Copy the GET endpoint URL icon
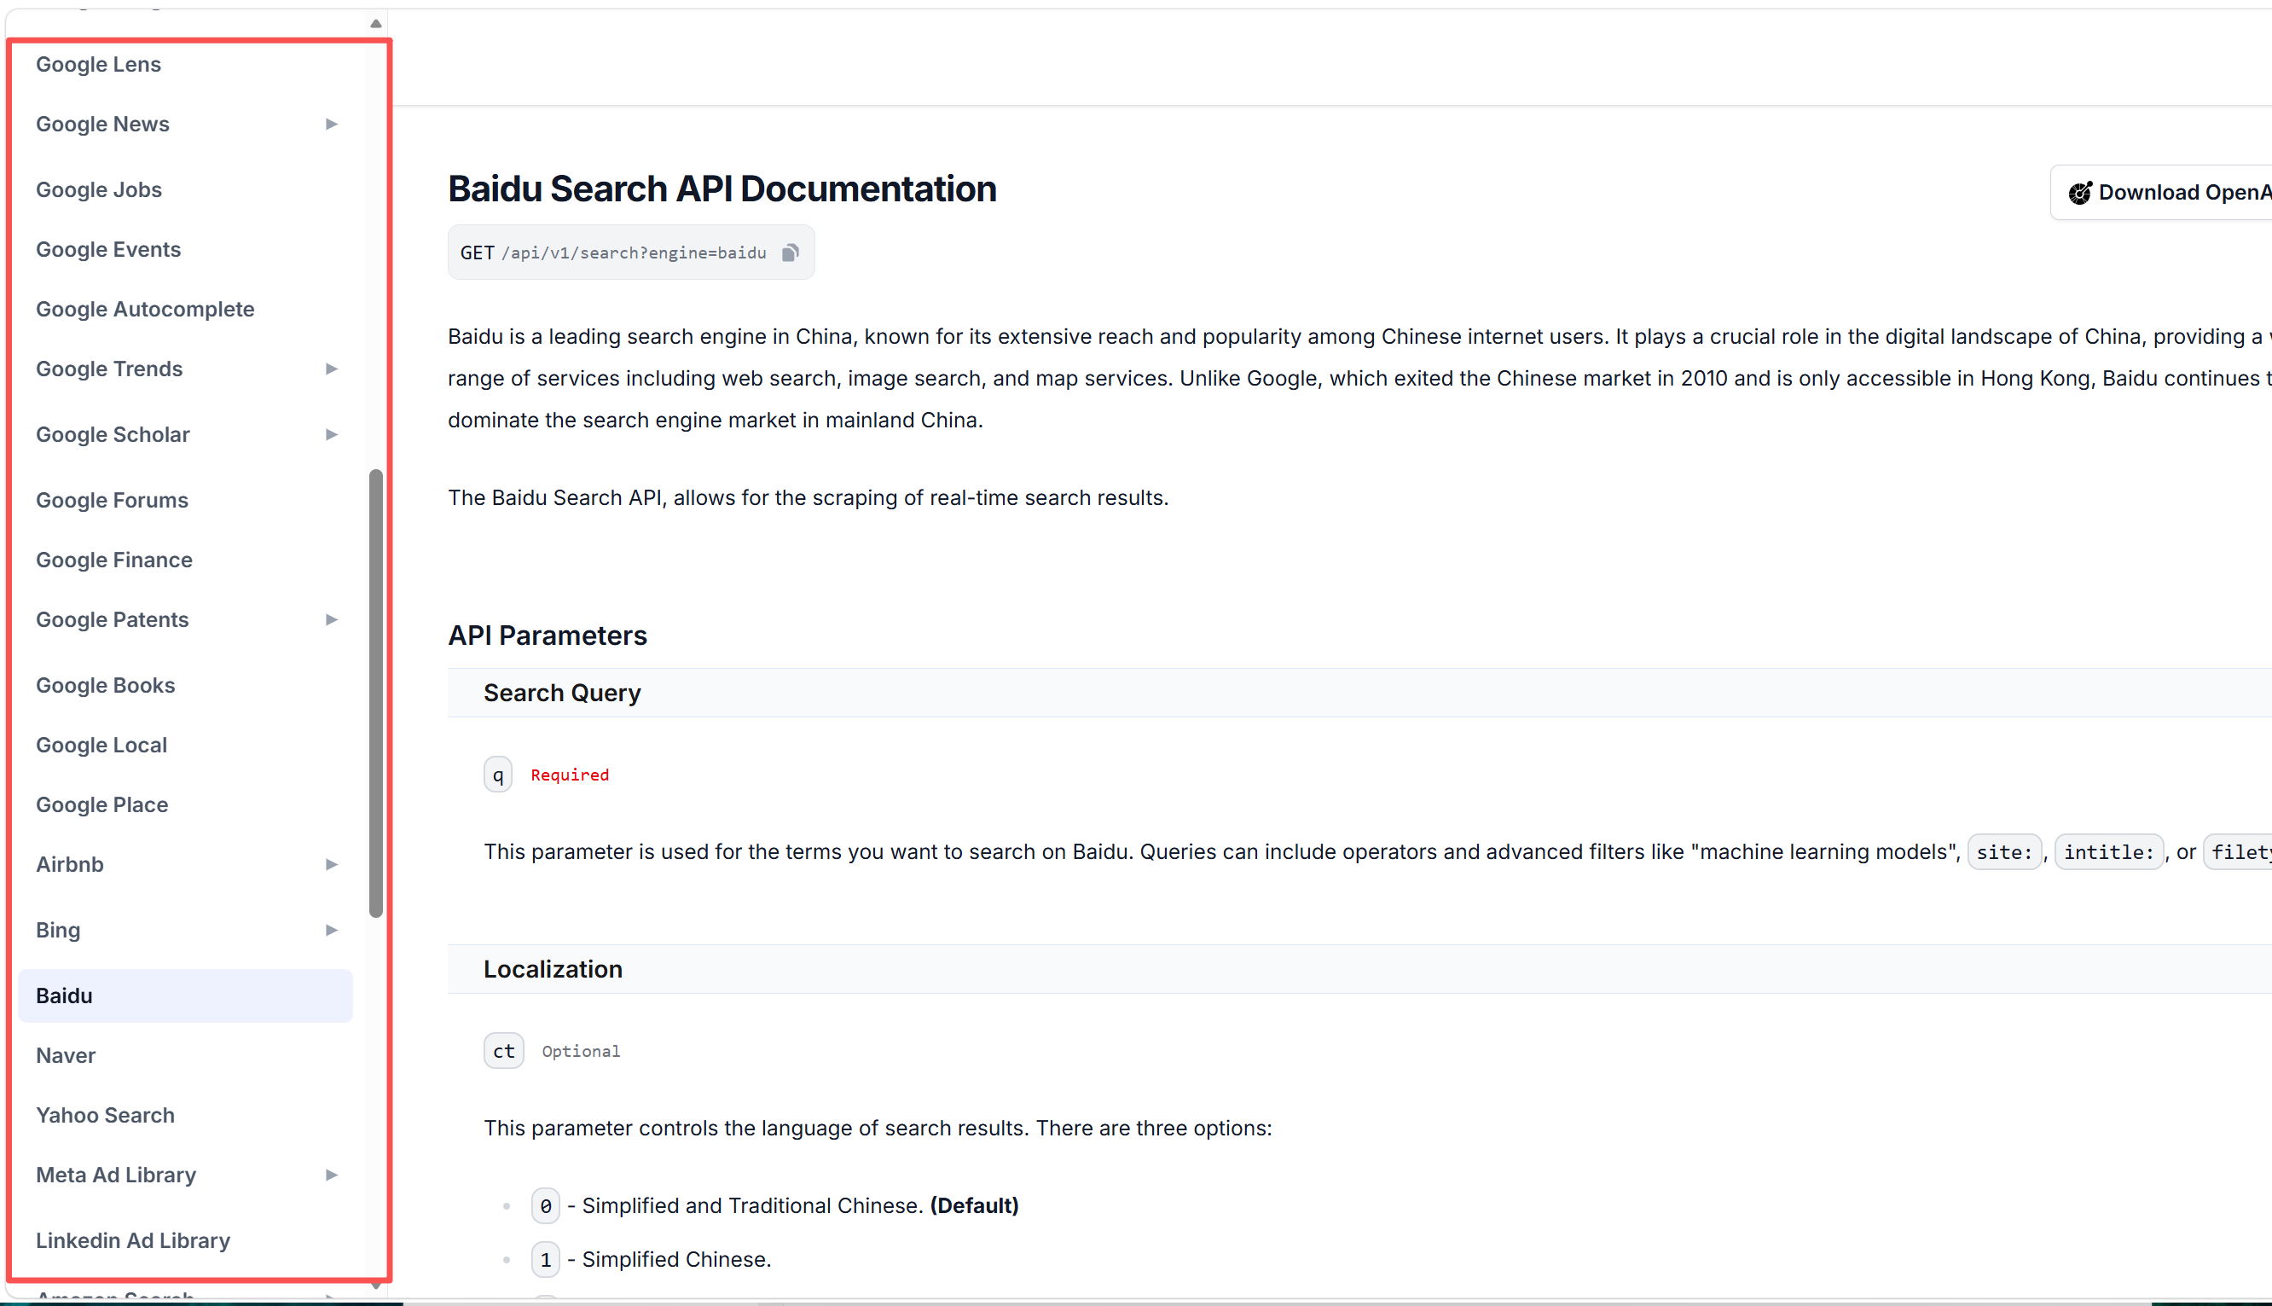The height and width of the screenshot is (1306, 2272). [790, 253]
